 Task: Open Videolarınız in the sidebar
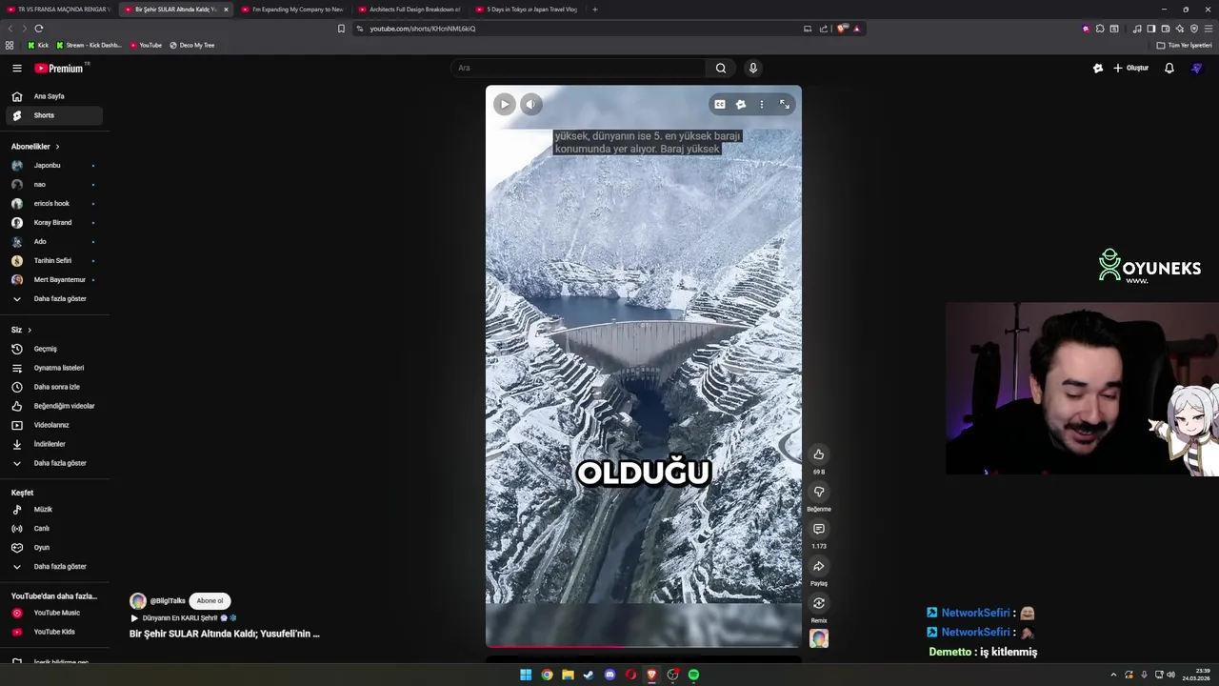pyautogui.click(x=53, y=425)
